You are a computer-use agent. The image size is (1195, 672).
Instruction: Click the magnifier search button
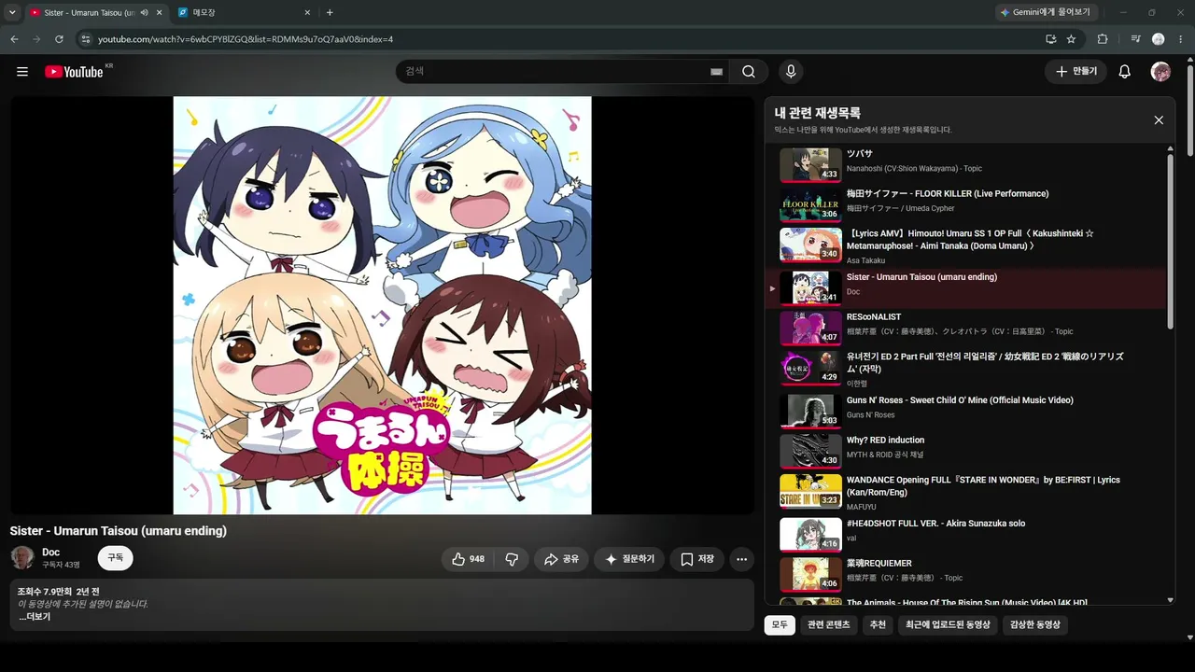pos(749,72)
